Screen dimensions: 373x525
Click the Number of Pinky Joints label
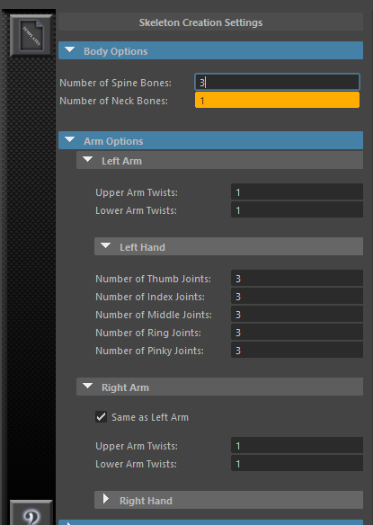point(150,351)
